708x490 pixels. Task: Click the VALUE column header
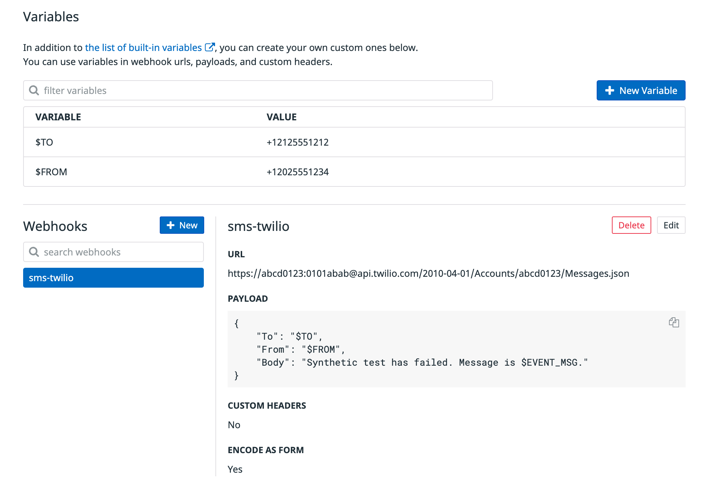tap(282, 116)
